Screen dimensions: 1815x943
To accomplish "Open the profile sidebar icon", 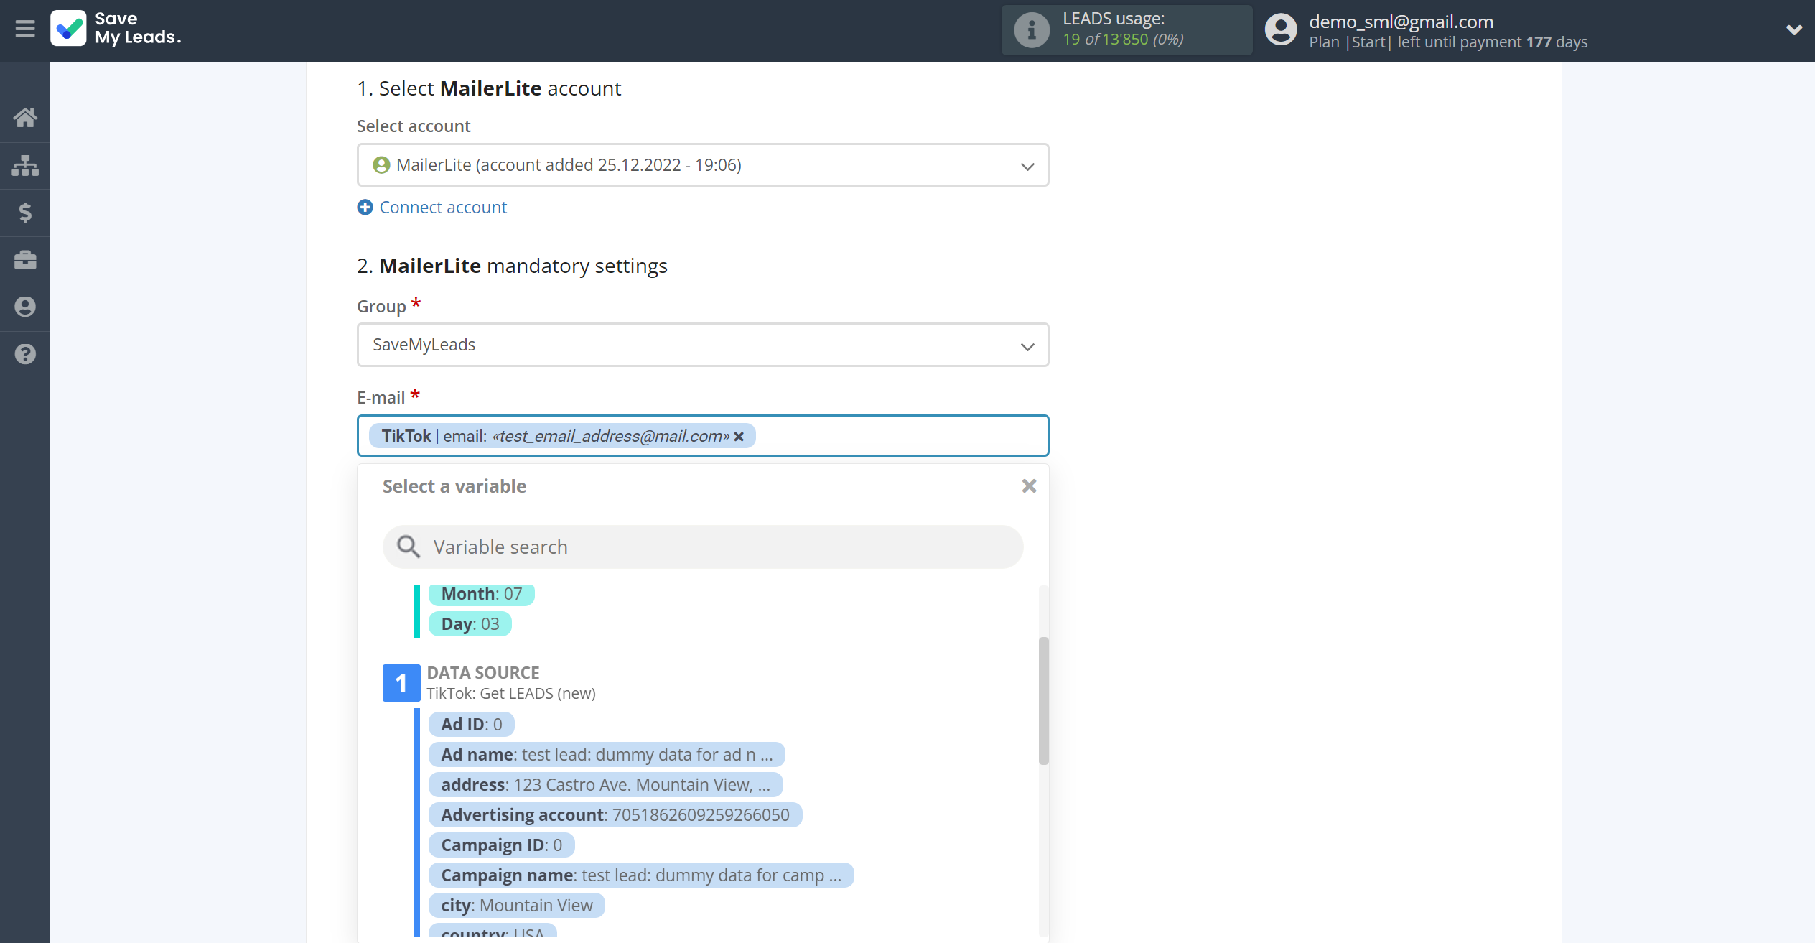I will coord(25,307).
